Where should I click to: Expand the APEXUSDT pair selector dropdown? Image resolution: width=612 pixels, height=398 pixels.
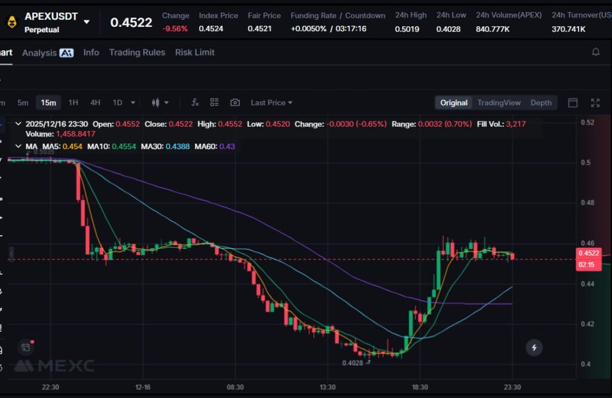click(87, 22)
